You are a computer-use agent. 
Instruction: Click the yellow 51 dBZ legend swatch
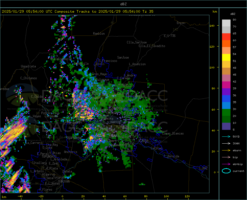226,57
